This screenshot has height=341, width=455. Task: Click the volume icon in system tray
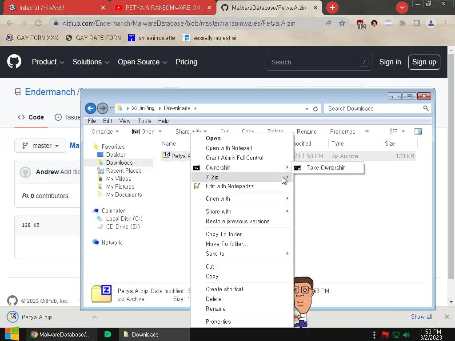coord(406,335)
